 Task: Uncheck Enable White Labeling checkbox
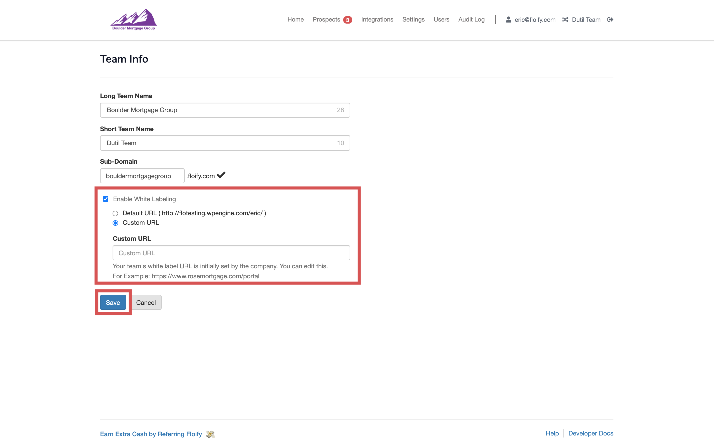point(105,199)
